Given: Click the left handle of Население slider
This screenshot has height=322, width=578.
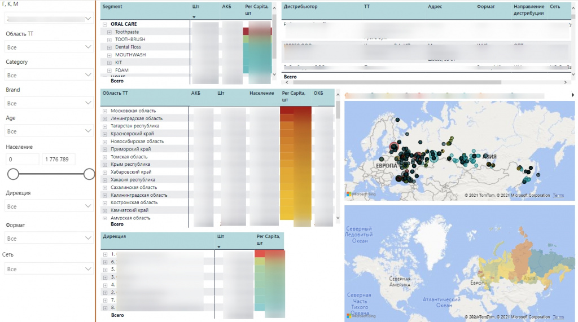Looking at the screenshot, I should coord(13,174).
